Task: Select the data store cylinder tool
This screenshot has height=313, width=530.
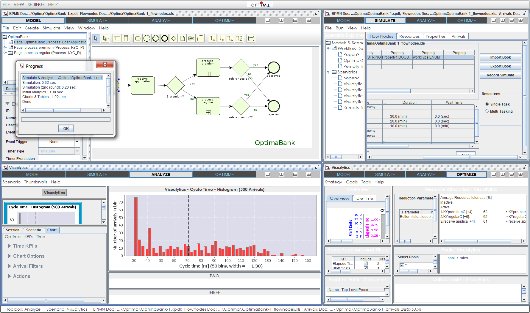Action: coord(251,38)
